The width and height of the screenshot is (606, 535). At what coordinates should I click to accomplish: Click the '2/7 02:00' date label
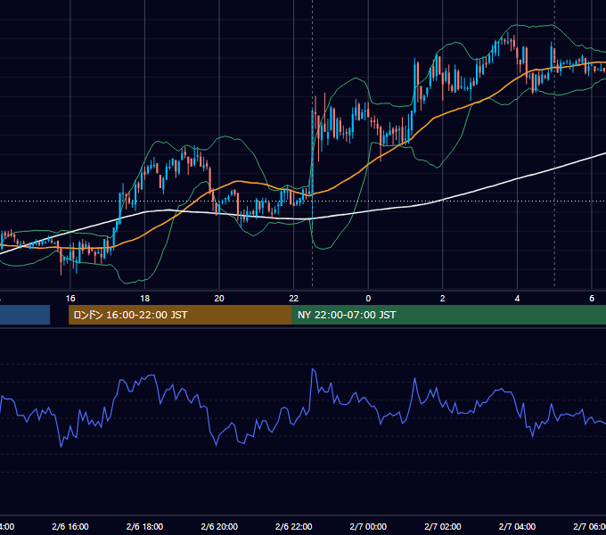tap(443, 526)
